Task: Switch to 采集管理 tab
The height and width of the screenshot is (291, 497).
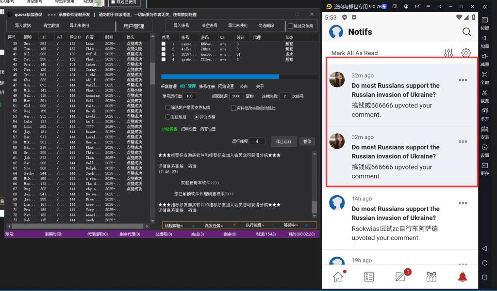Action: [x=168, y=87]
